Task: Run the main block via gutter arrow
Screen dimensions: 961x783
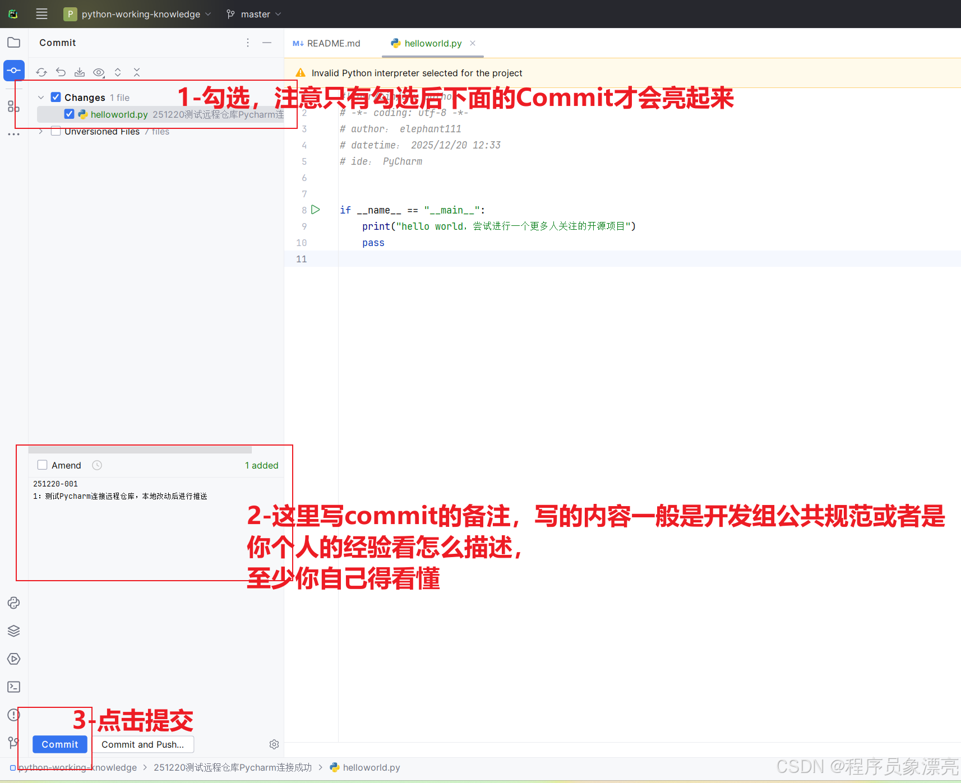Action: click(x=316, y=210)
